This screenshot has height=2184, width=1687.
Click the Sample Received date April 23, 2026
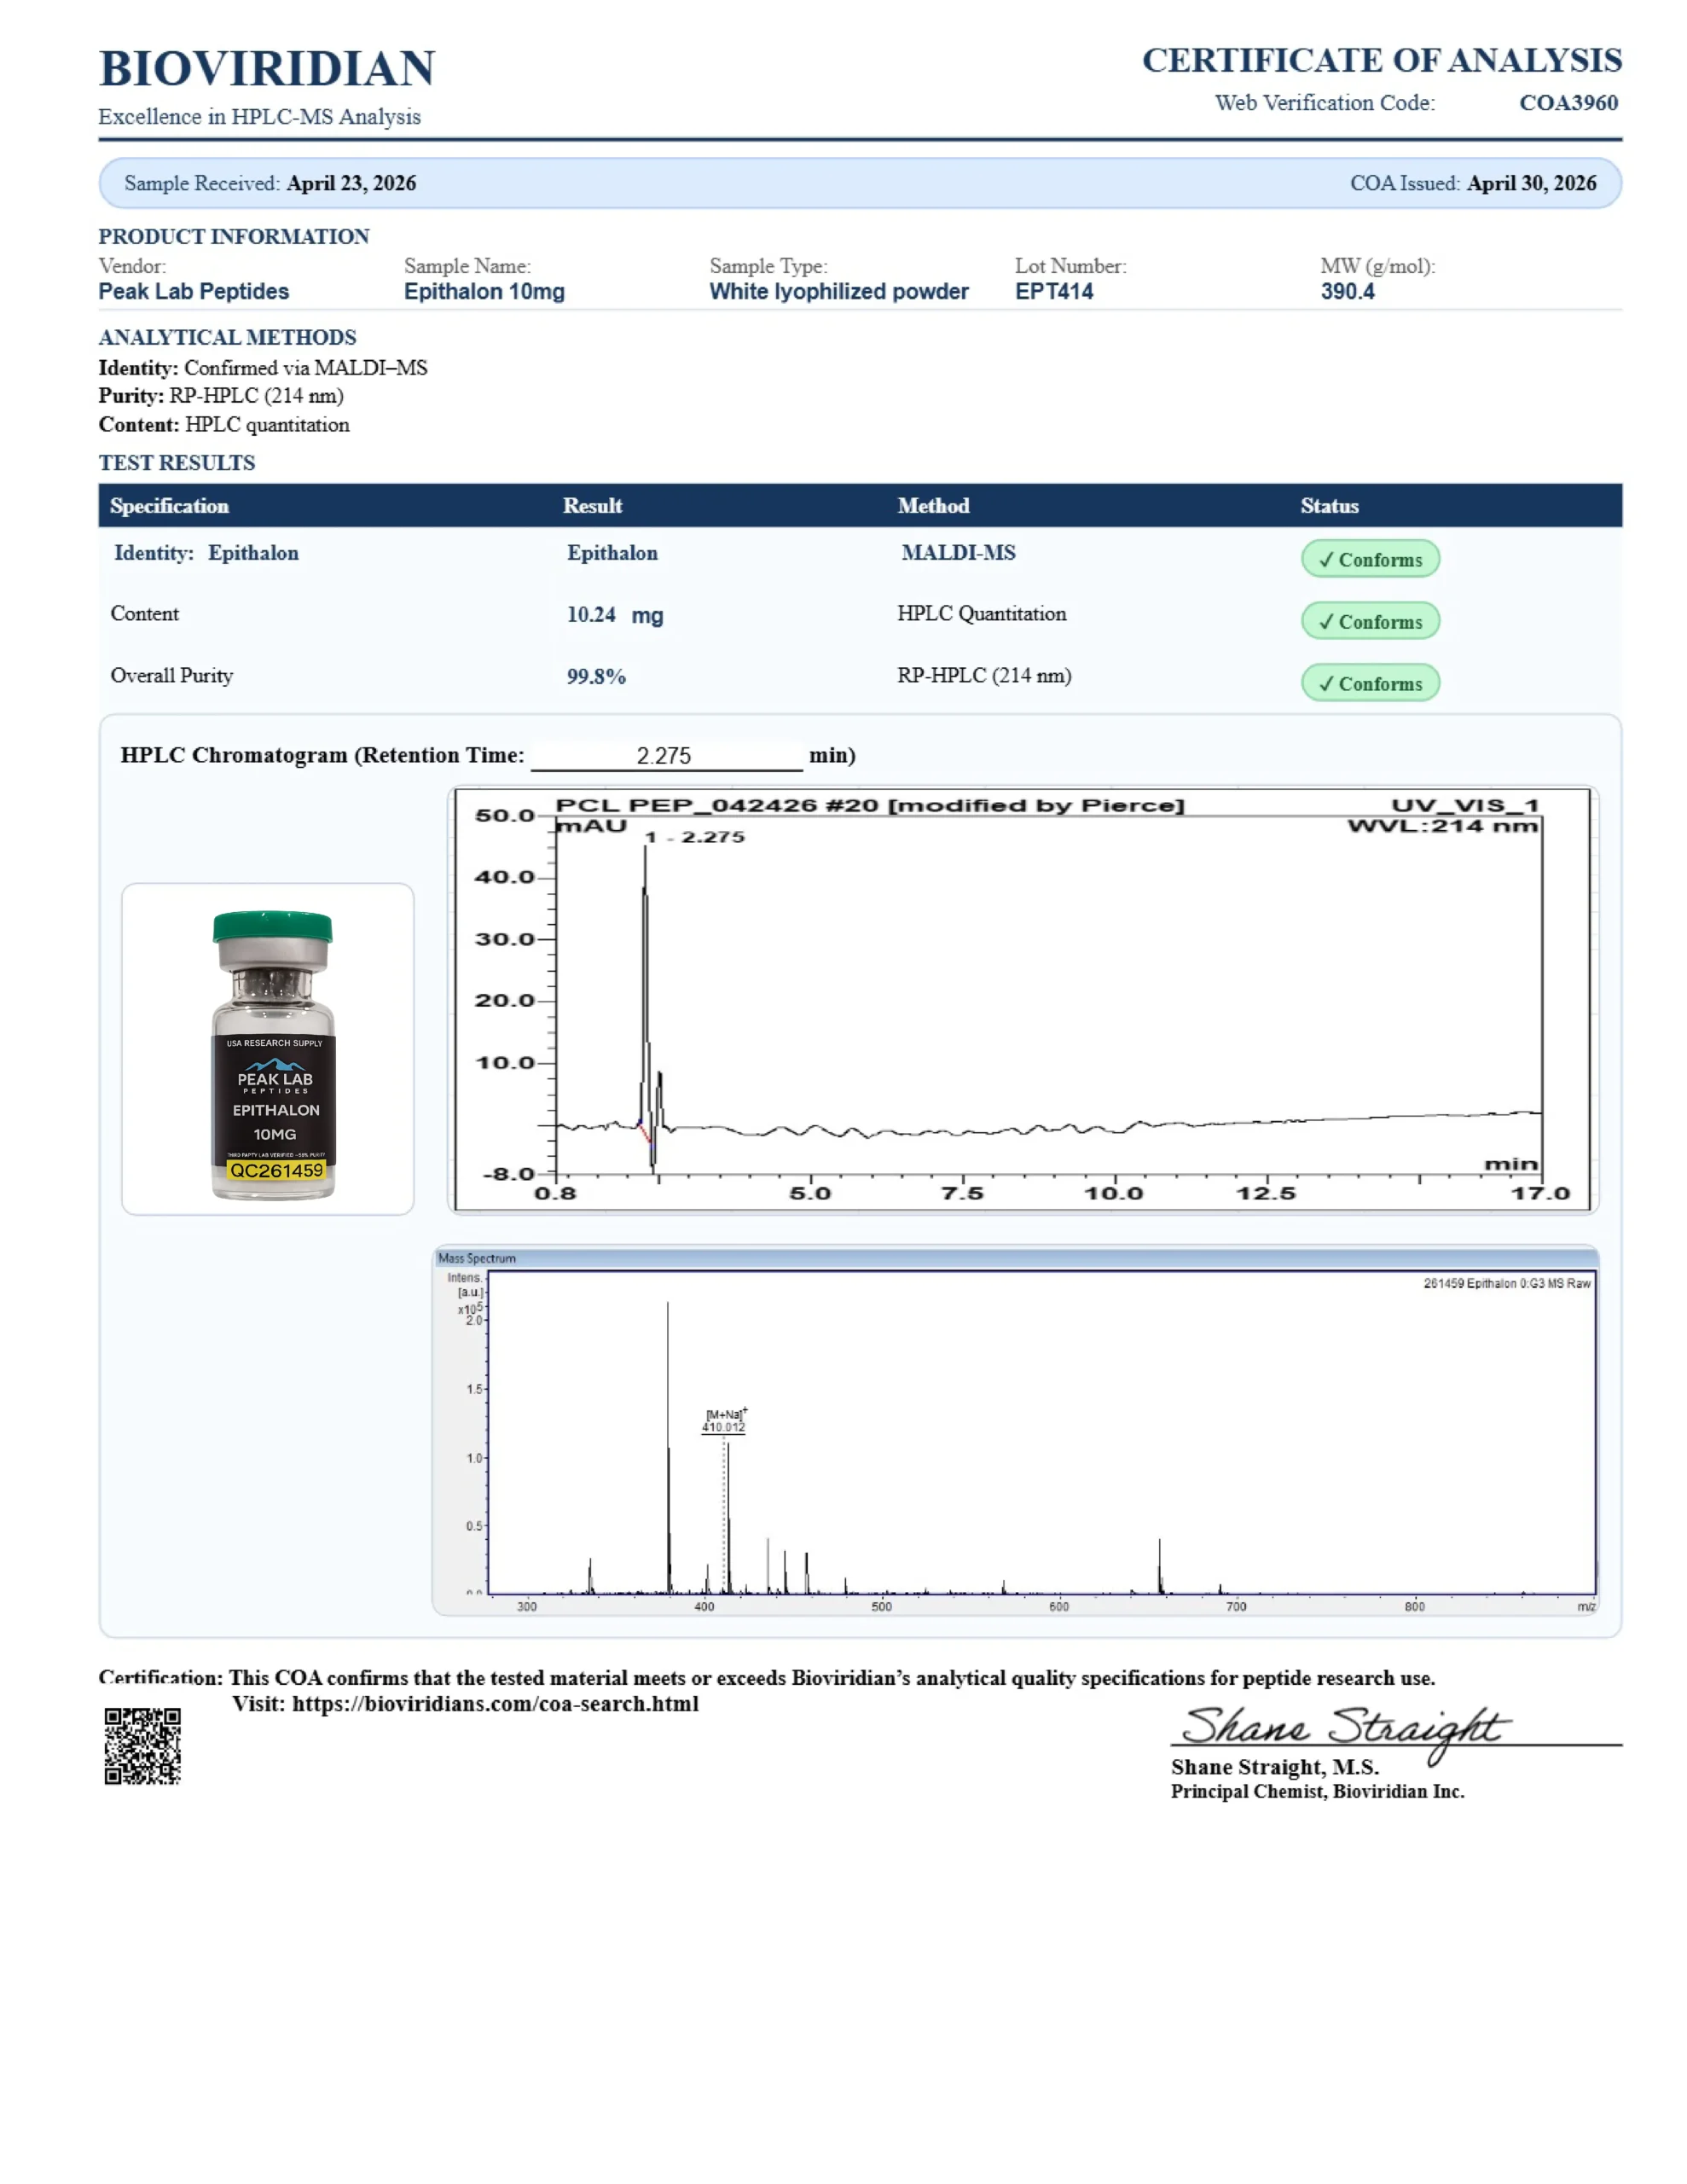[351, 183]
